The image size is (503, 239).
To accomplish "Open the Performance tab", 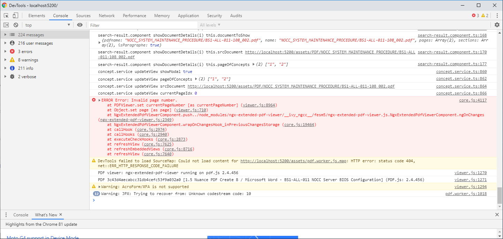I will click(x=135, y=15).
